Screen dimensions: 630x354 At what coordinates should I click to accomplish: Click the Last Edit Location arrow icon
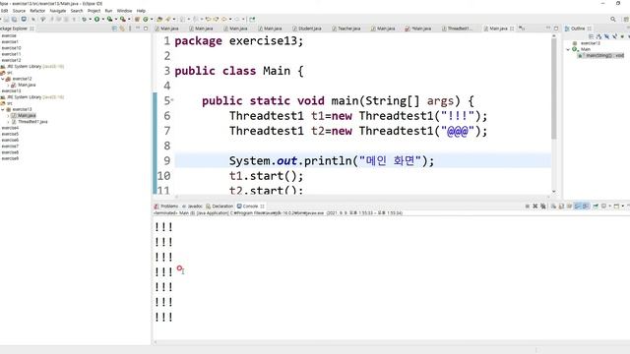(x=208, y=20)
